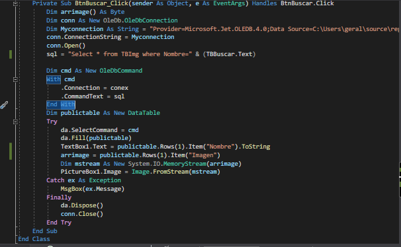The image size is (401, 247).
Task: Click the .CommandText property
Action: (82, 96)
